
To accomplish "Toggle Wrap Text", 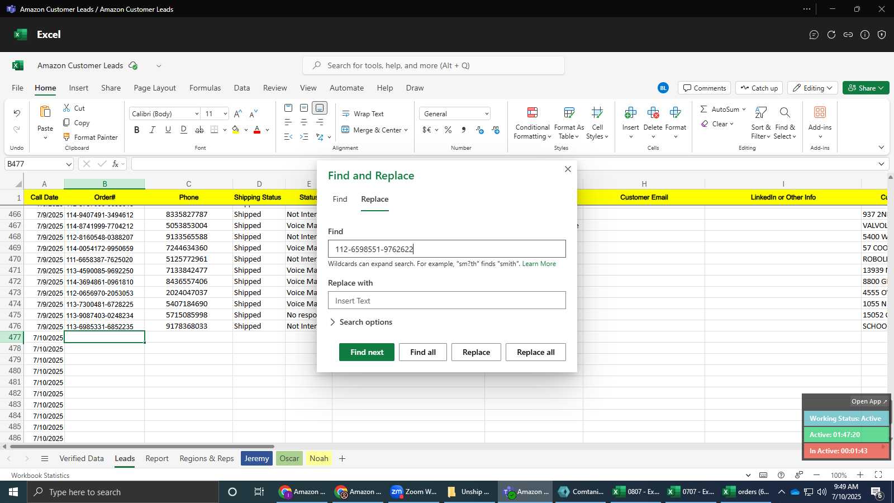I will [363, 113].
